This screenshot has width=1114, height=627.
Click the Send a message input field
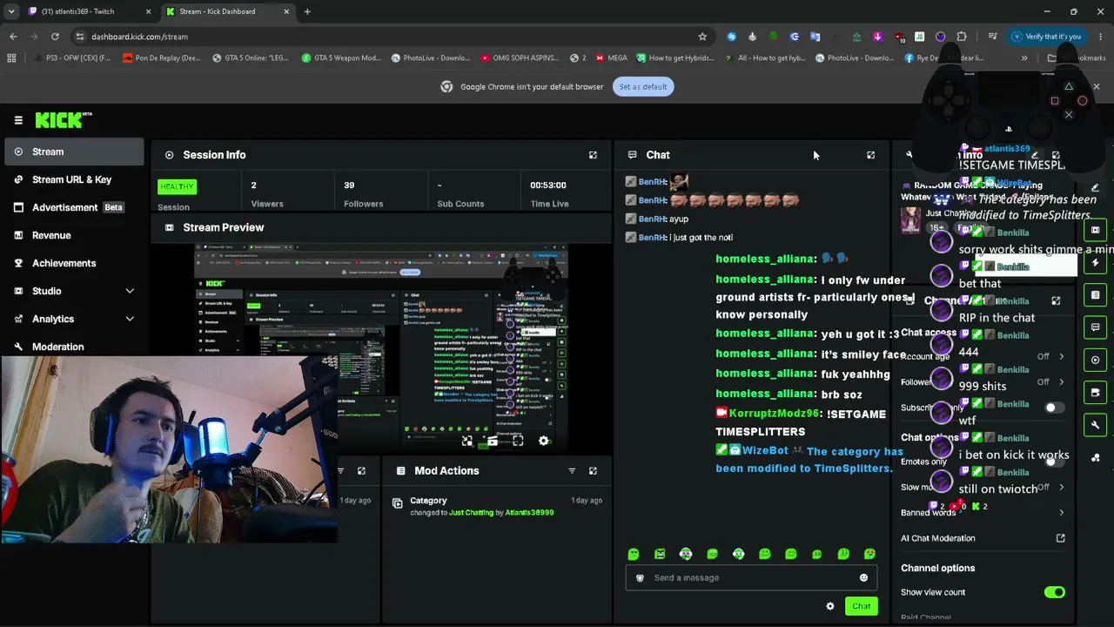click(752, 577)
